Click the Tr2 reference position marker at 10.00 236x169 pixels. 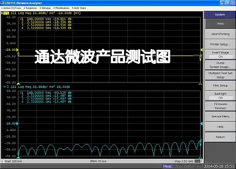tap(17, 123)
